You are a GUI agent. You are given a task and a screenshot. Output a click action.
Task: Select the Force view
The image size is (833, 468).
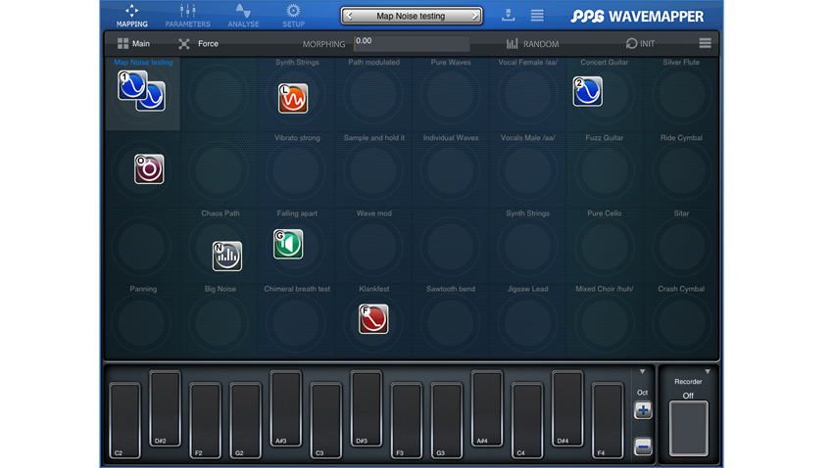pos(198,43)
